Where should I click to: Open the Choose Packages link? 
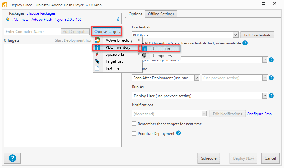[41, 13]
